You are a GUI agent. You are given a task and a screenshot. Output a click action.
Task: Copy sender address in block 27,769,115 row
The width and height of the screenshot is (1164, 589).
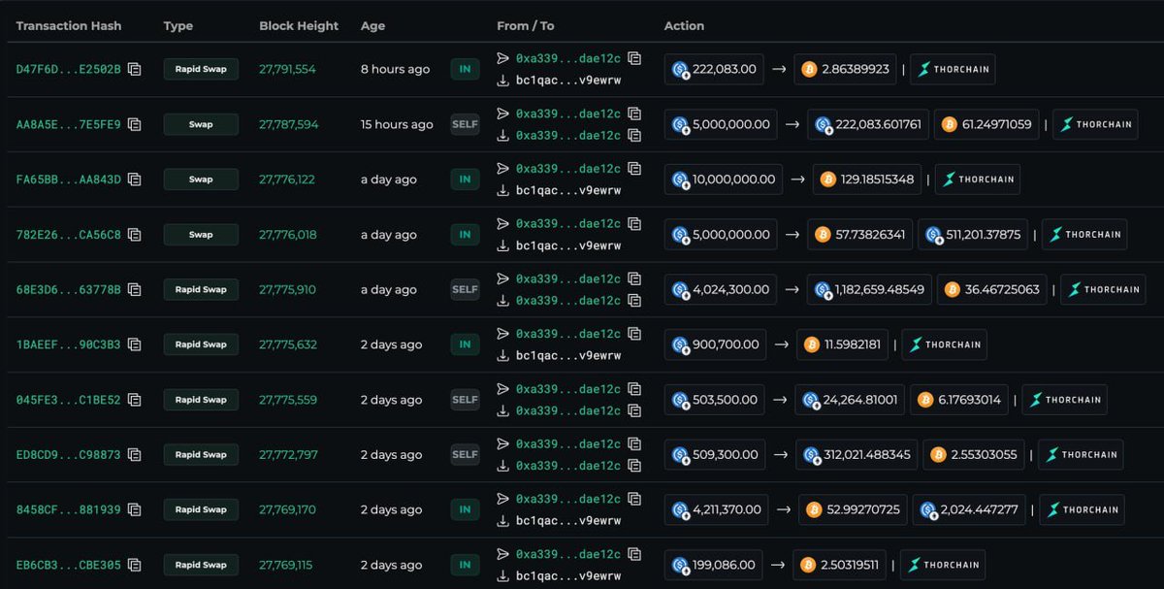(x=634, y=554)
